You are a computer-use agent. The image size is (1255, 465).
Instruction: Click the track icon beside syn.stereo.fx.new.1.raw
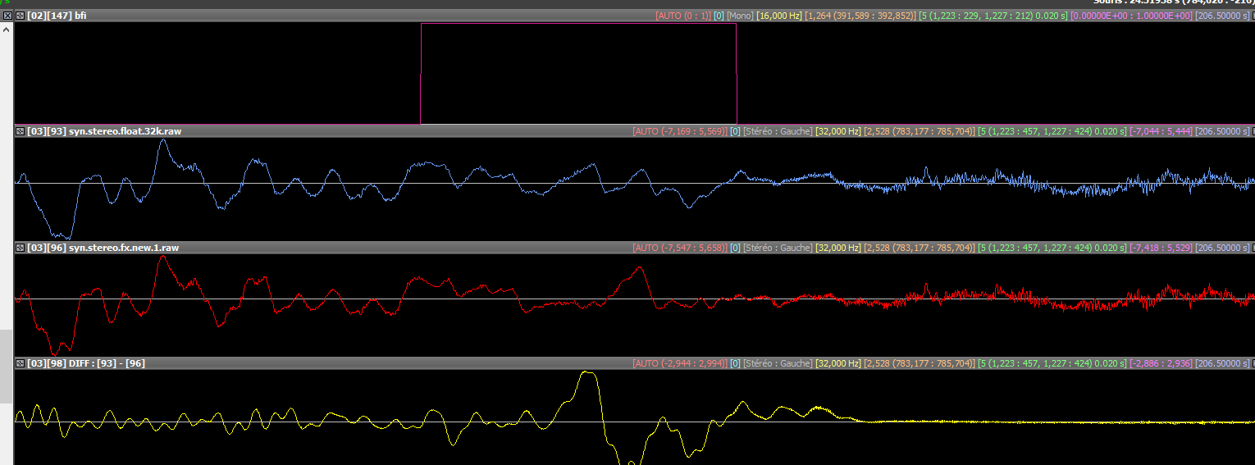tap(21, 248)
